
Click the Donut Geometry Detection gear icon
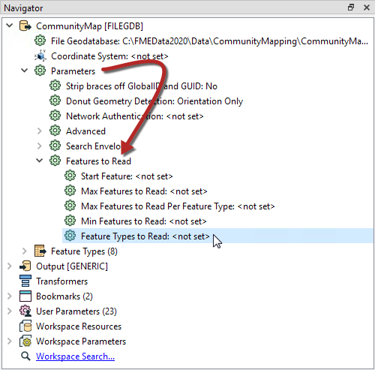(55, 101)
